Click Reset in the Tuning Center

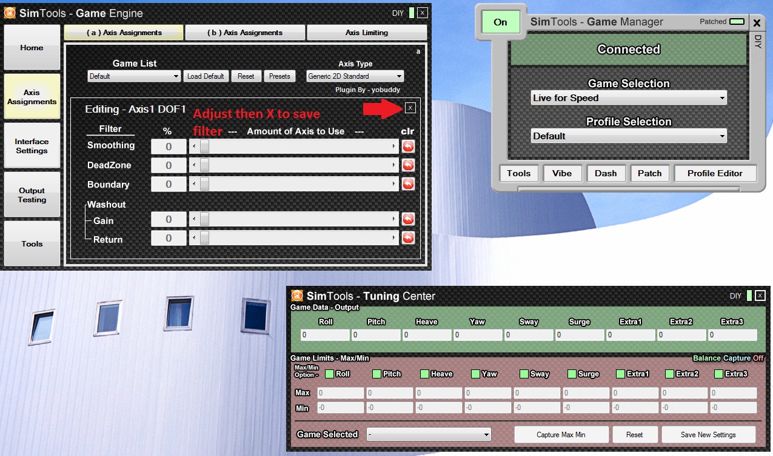click(635, 435)
